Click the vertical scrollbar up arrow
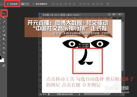 coord(123,18)
